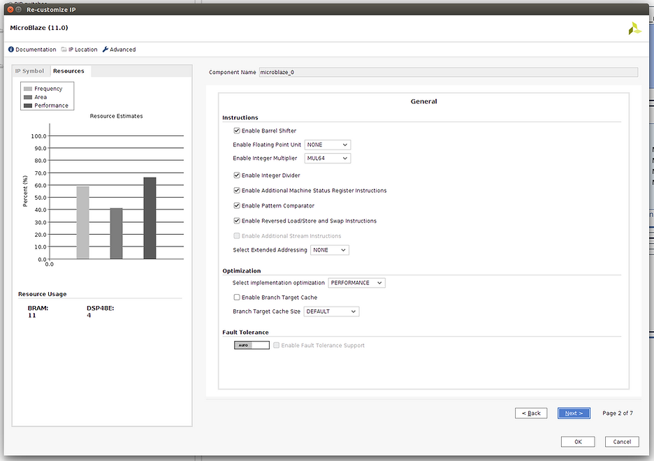Expand the Integer Multiplier MUL64 dropdown
654x461 pixels.
327,159
